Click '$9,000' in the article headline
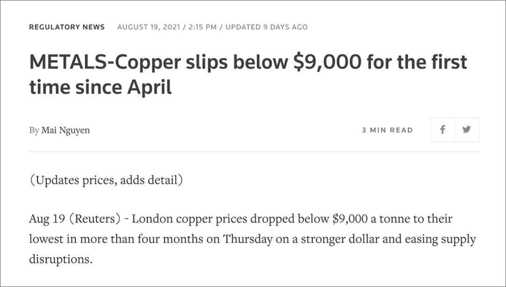The image size is (506, 287). tap(327, 62)
